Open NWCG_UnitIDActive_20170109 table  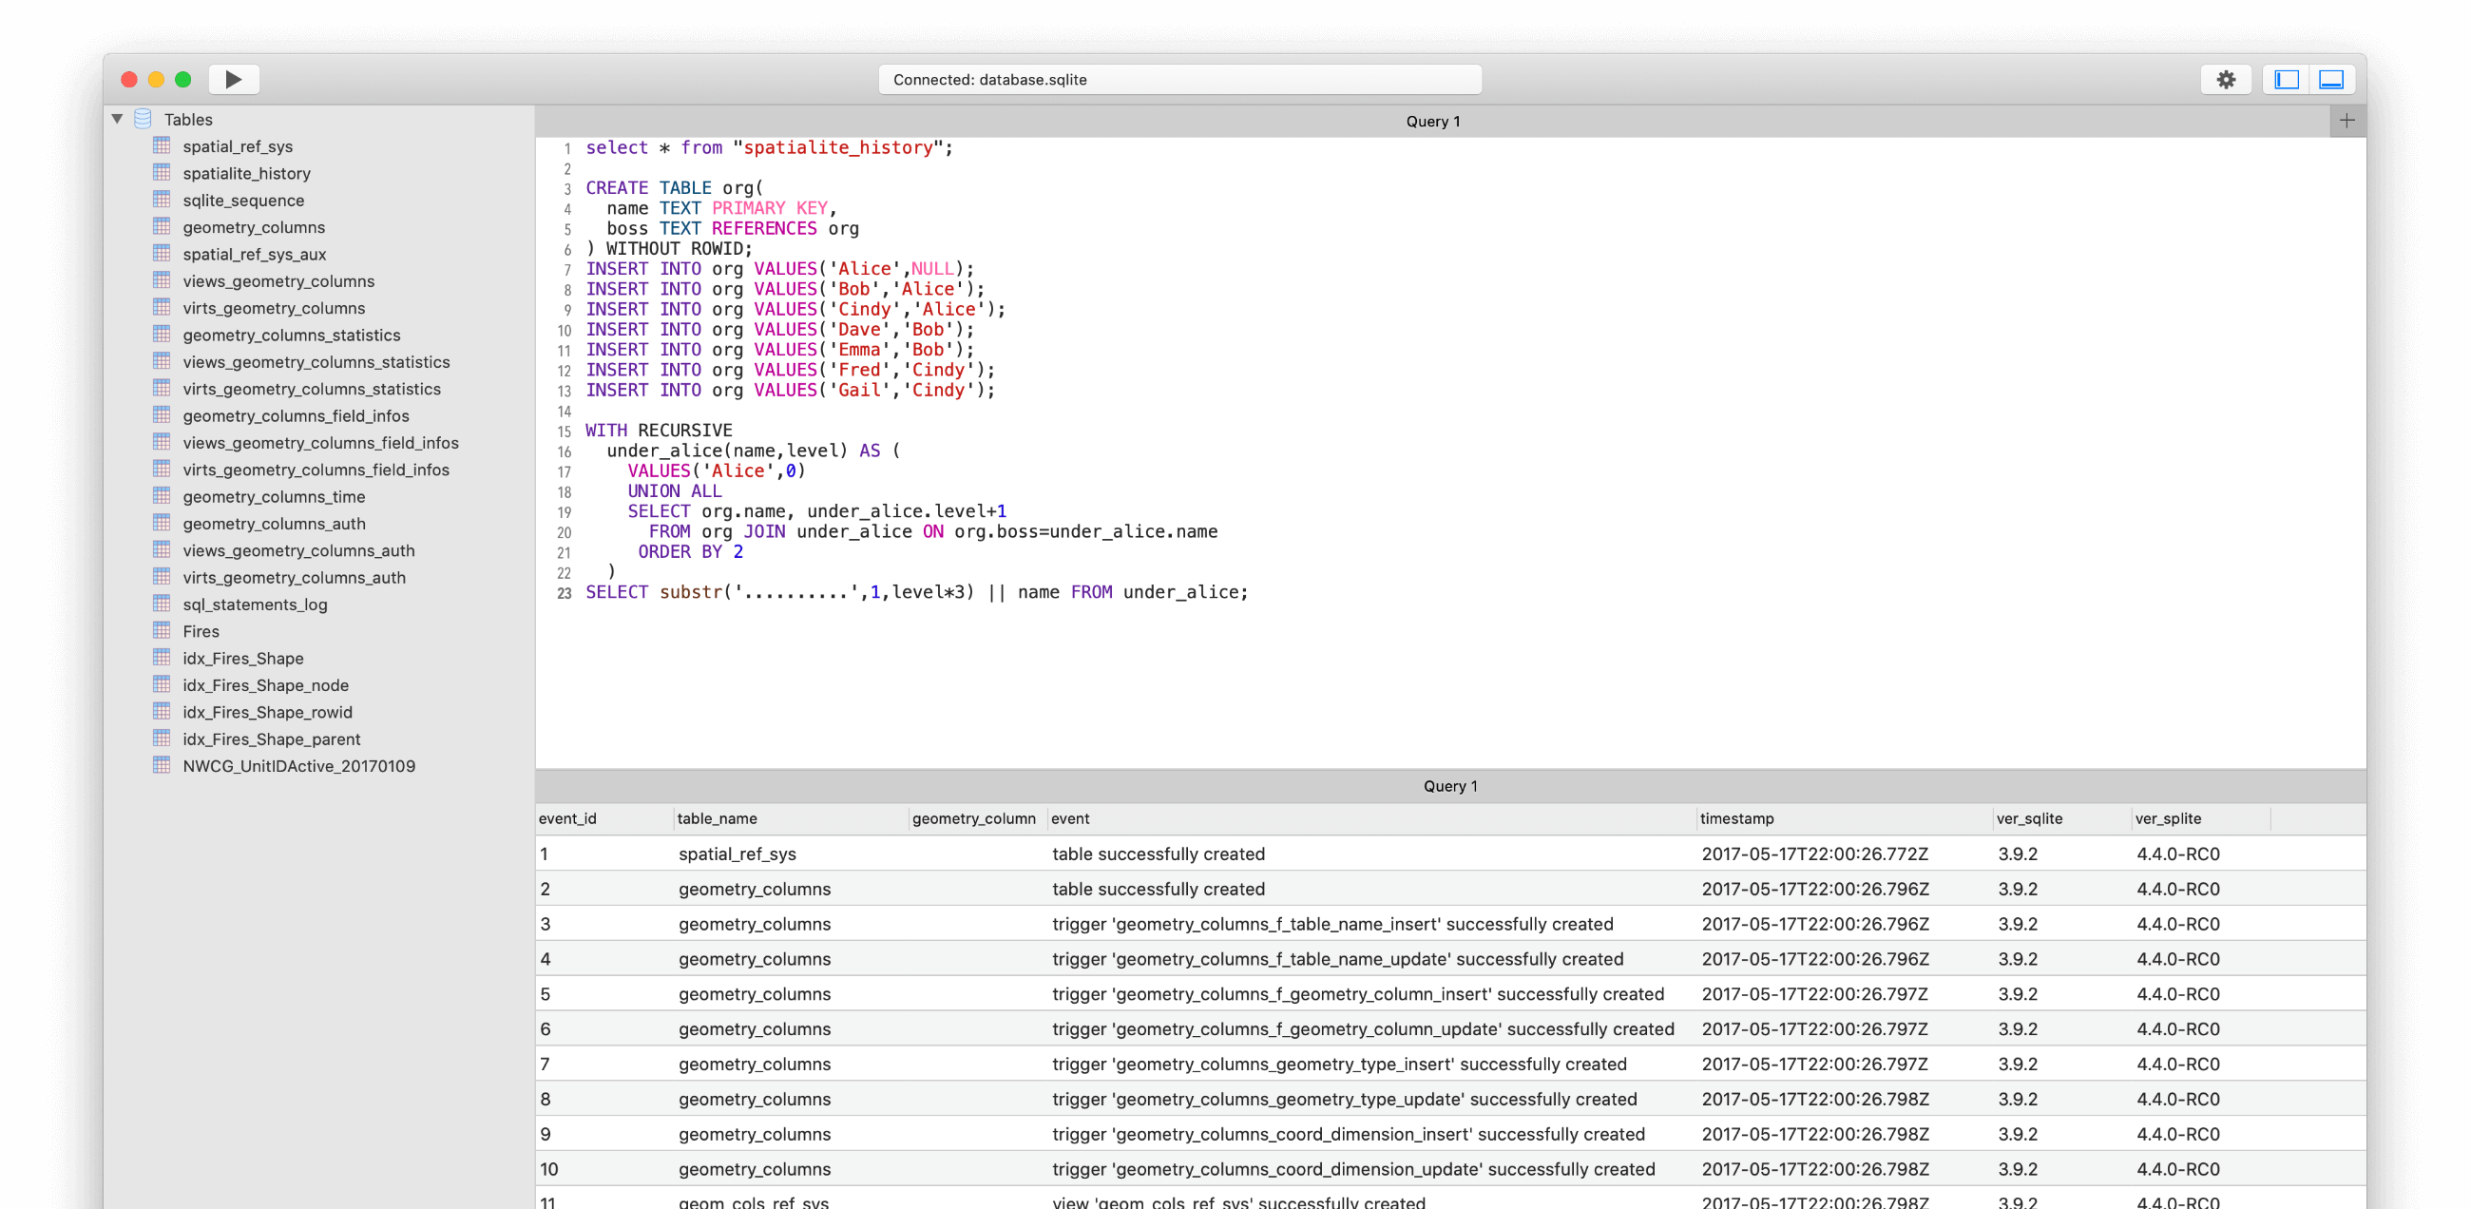tap(298, 766)
